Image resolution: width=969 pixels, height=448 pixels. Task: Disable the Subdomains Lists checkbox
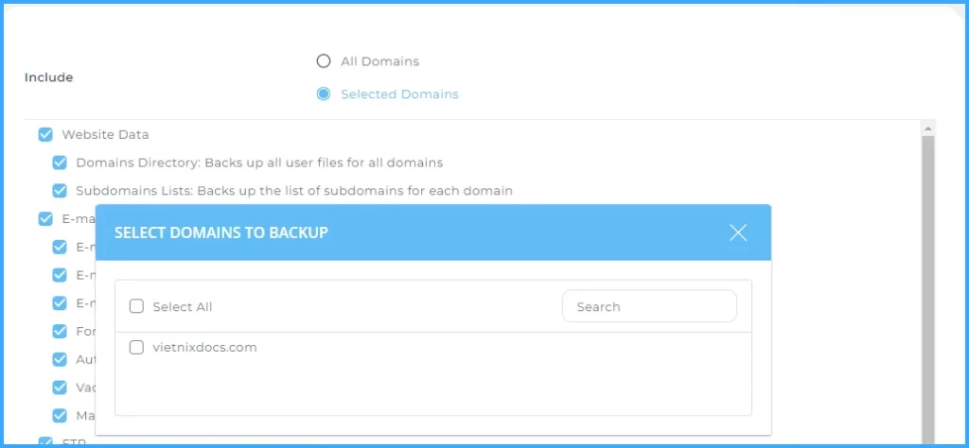(x=60, y=190)
